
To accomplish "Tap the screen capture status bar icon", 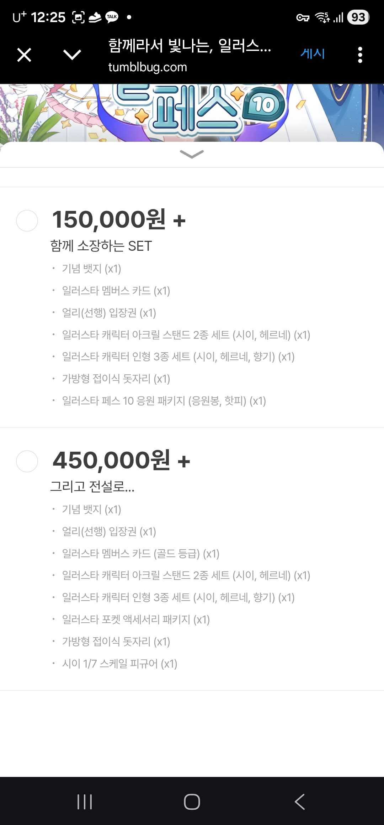I will (78, 17).
